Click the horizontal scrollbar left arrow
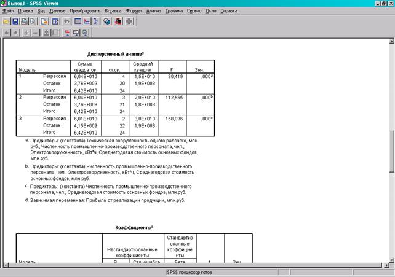This screenshot has height=277, width=395. coord(6,265)
